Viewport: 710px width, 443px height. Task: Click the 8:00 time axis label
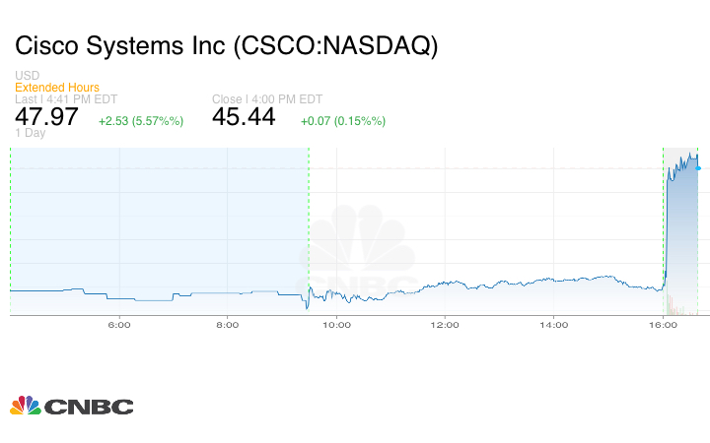tap(228, 325)
